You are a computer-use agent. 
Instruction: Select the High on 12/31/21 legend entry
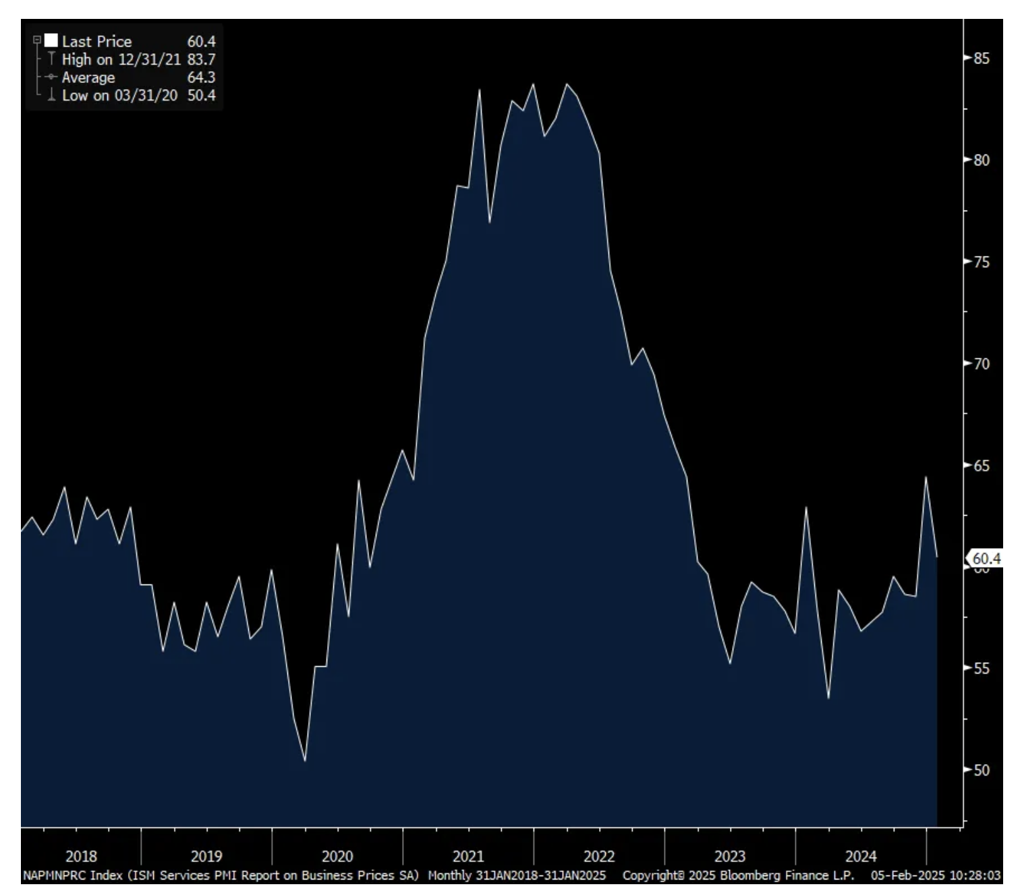tap(121, 59)
